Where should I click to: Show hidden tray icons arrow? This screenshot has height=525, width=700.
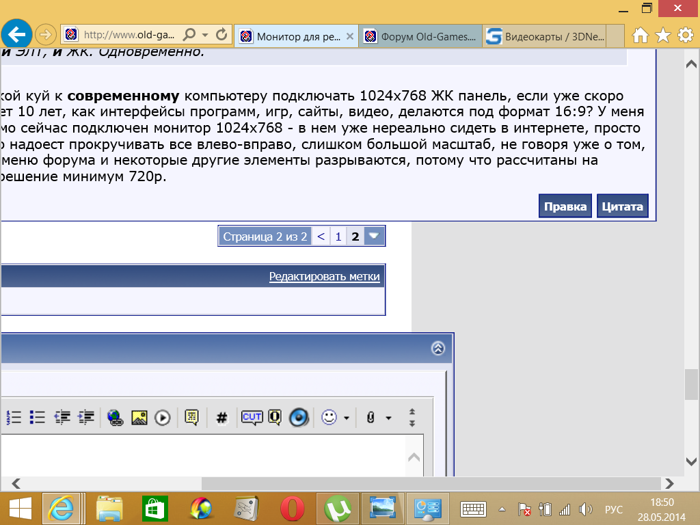coord(502,509)
